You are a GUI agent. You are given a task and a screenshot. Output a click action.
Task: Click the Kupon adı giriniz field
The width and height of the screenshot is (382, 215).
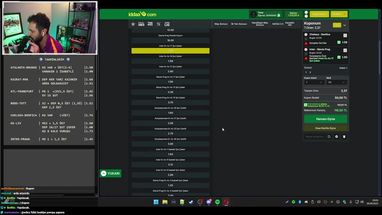click(x=315, y=136)
